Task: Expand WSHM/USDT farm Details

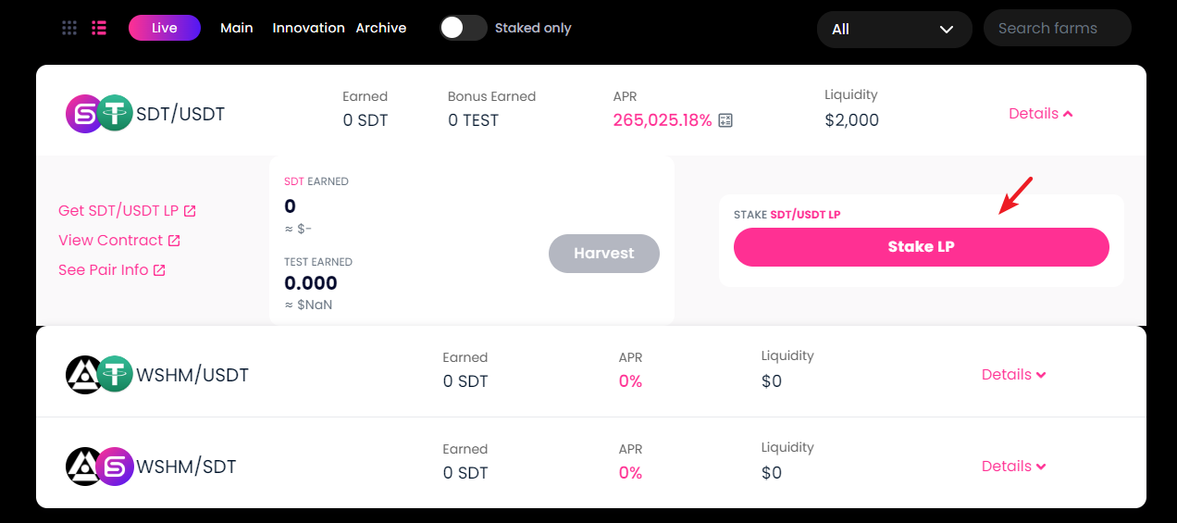Action: (x=1013, y=375)
